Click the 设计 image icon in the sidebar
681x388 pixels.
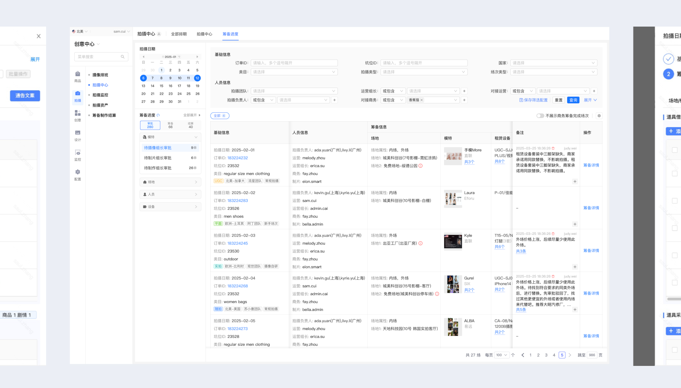coord(78,133)
